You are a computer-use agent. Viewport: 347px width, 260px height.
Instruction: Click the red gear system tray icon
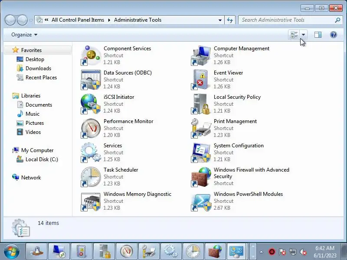click(x=272, y=252)
